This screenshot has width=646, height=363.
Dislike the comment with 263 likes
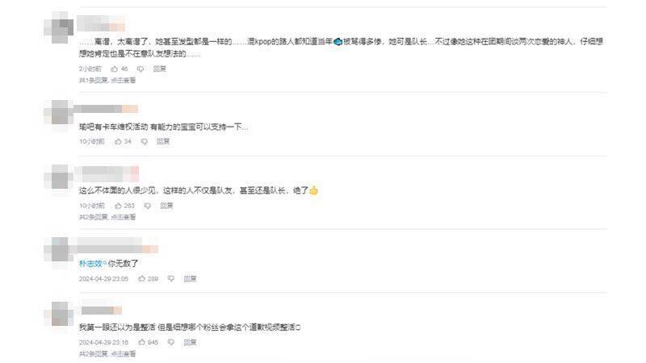point(148,206)
